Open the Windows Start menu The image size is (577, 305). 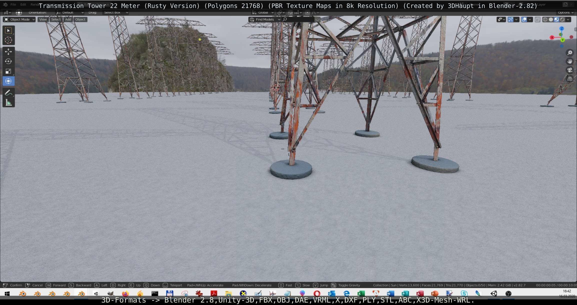tap(7, 294)
